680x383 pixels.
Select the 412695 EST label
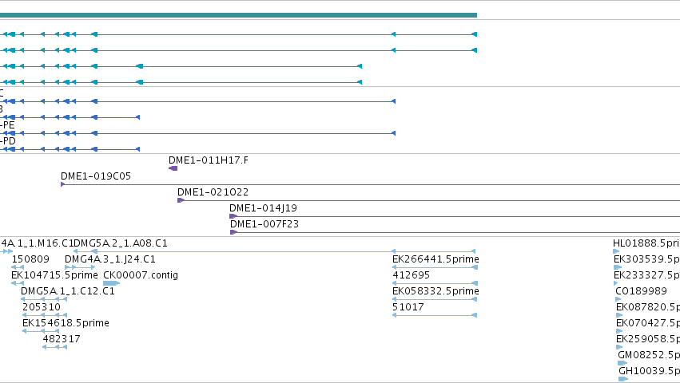[x=412, y=275]
